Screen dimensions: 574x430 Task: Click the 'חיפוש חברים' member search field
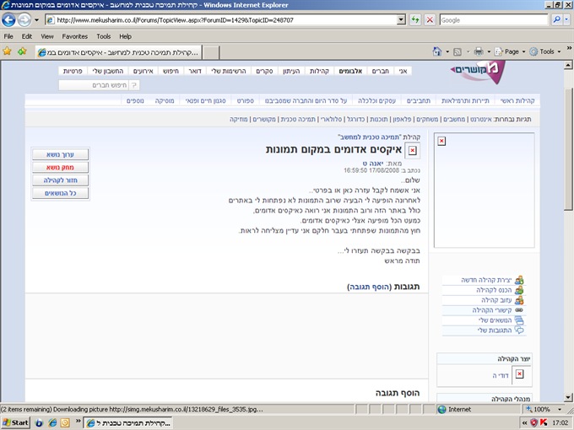[x=97, y=85]
